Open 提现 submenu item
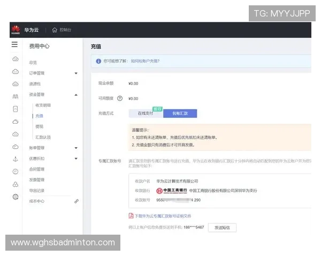This screenshot has height=256, width=321. [39, 126]
